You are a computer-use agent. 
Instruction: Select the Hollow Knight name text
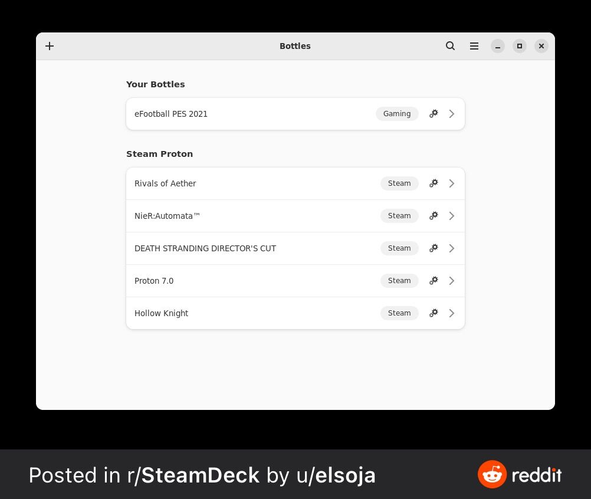coord(162,313)
